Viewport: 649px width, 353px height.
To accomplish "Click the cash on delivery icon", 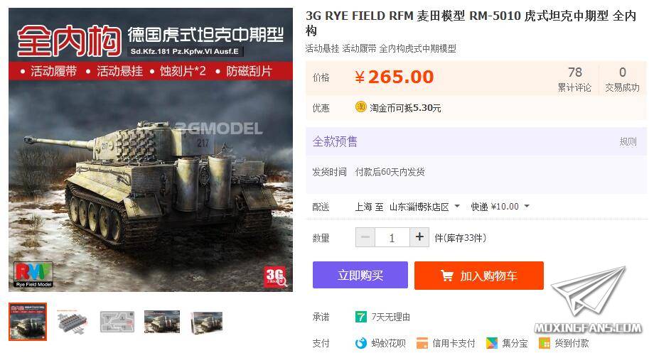I will [x=545, y=343].
